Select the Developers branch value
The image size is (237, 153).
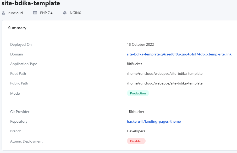[x=136, y=131]
